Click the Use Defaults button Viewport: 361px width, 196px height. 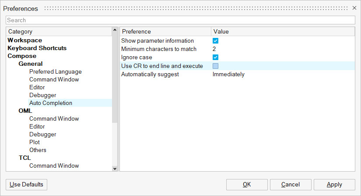pyautogui.click(x=26, y=184)
